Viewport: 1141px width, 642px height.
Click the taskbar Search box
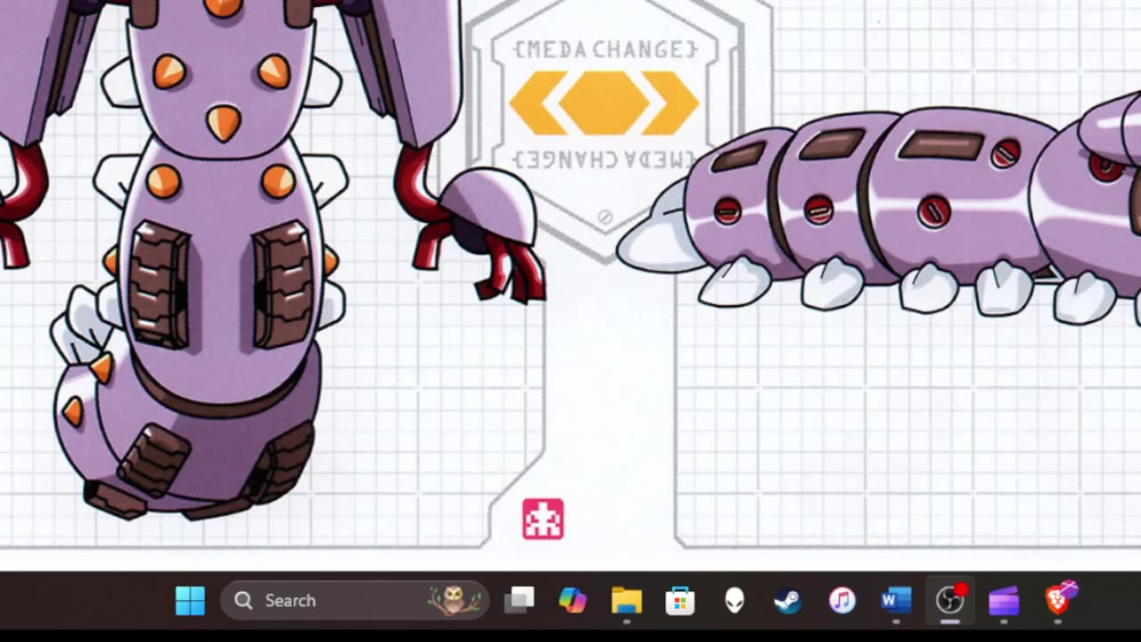355,600
